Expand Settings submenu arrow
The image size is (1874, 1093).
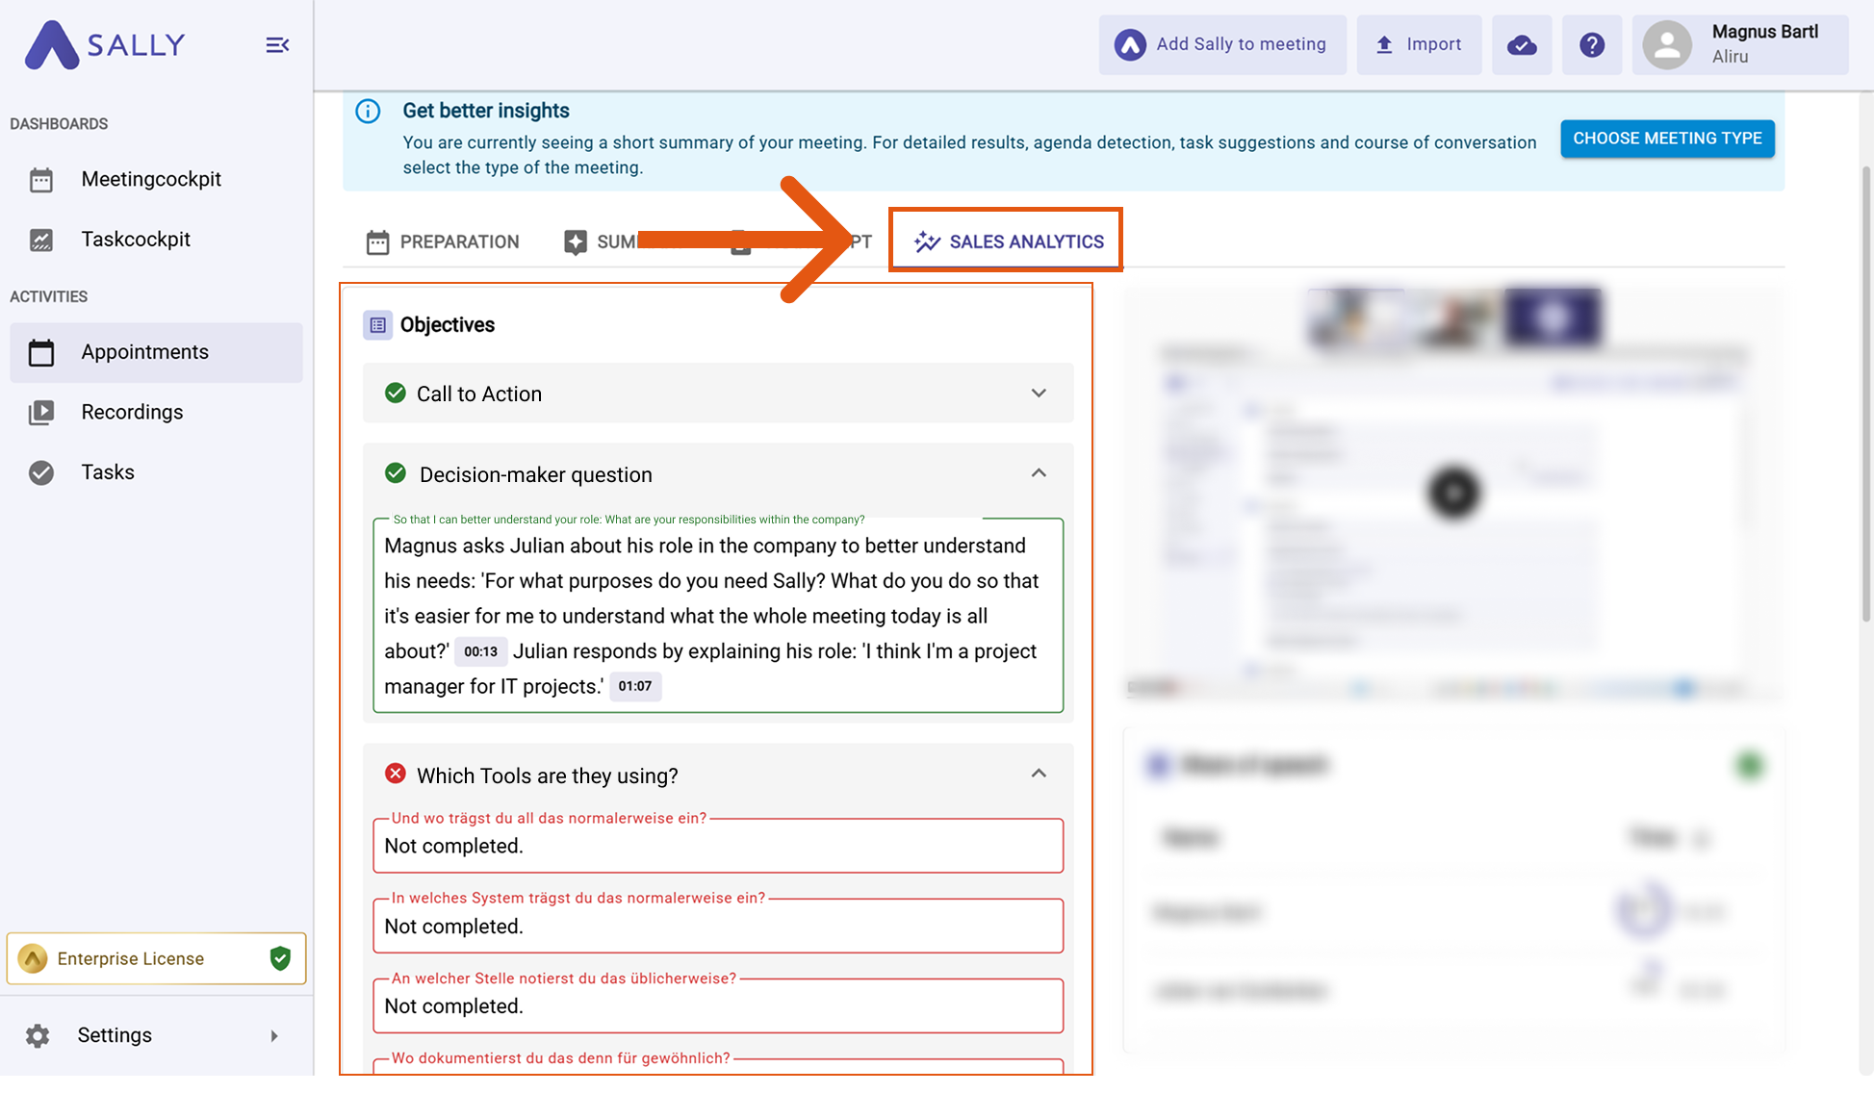(274, 1036)
